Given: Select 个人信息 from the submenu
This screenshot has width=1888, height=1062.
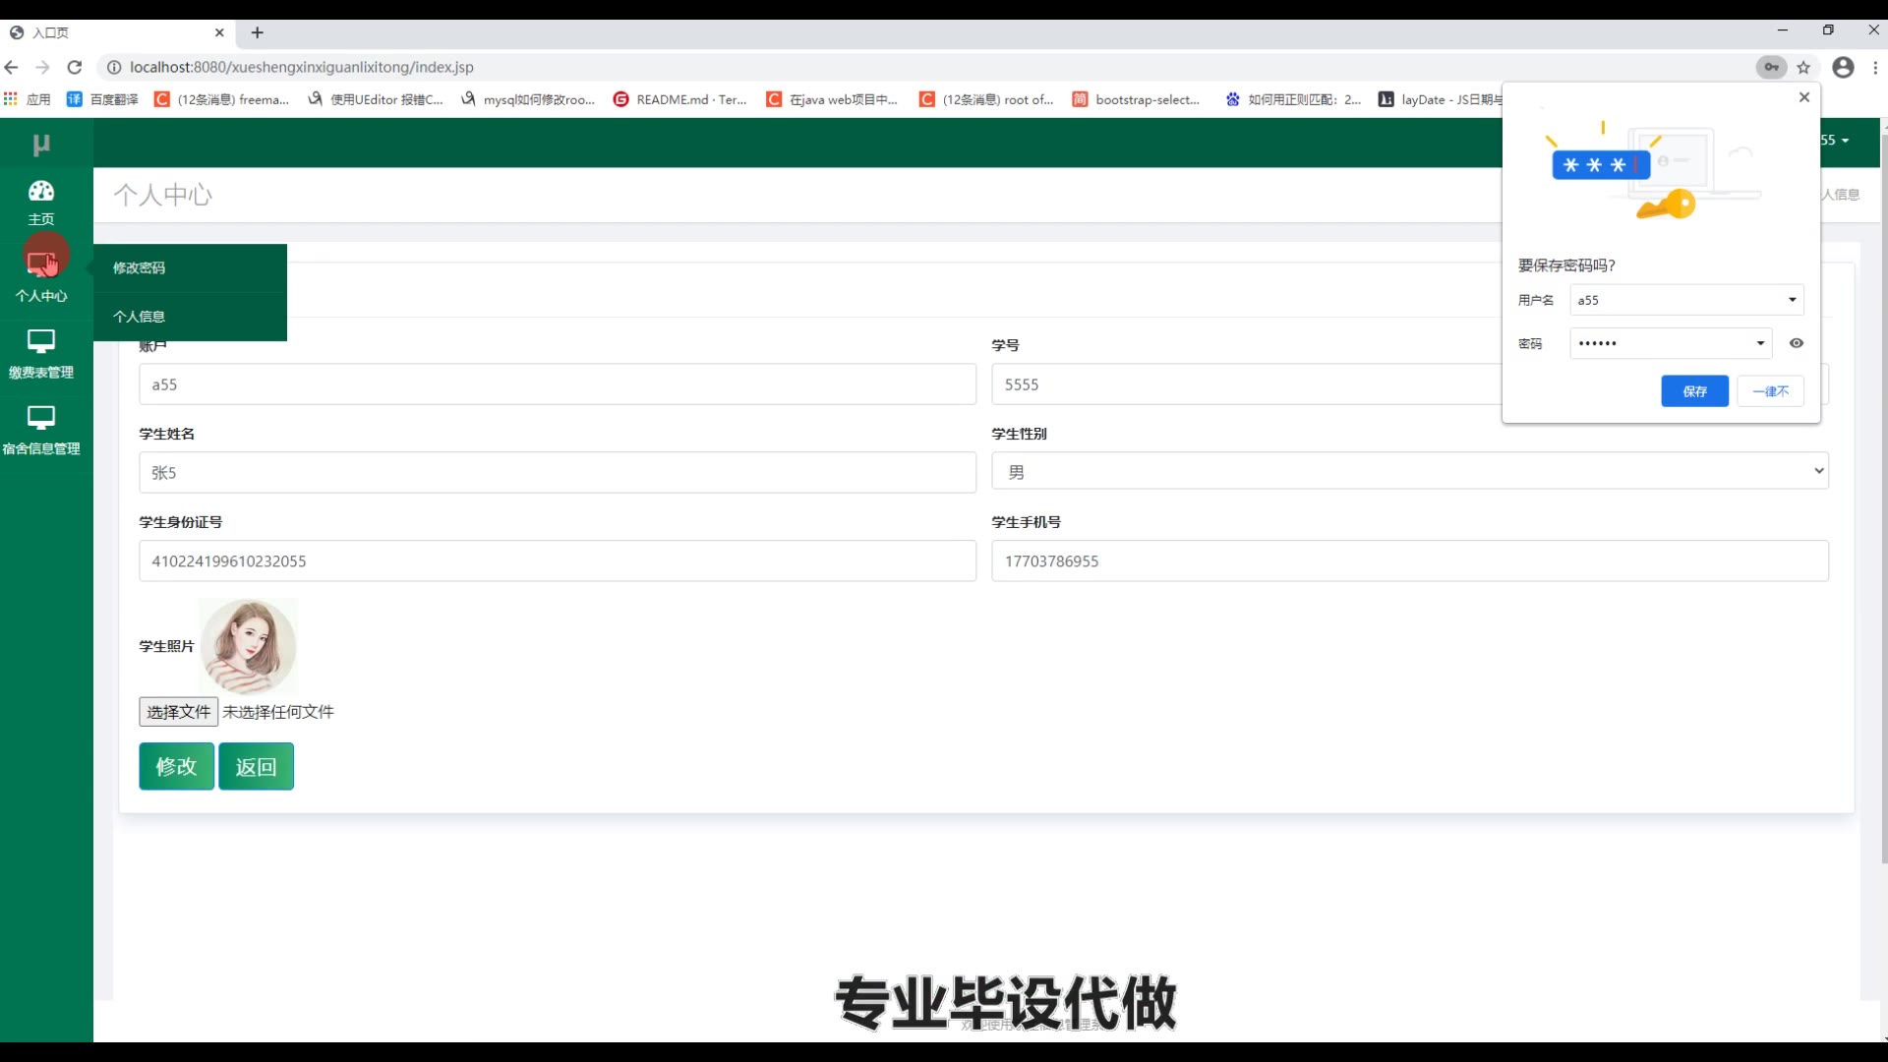Looking at the screenshot, I should [x=139, y=317].
